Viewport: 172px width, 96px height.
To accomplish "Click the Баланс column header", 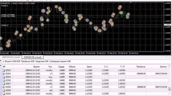I will pyautogui.click(x=163, y=67).
